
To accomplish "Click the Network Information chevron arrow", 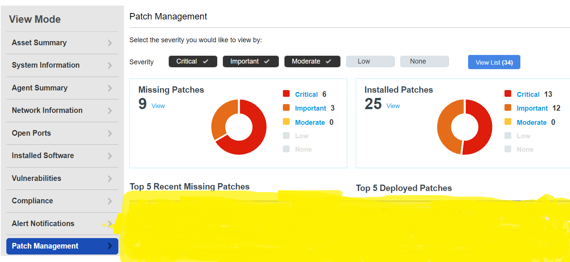I will tap(110, 111).
